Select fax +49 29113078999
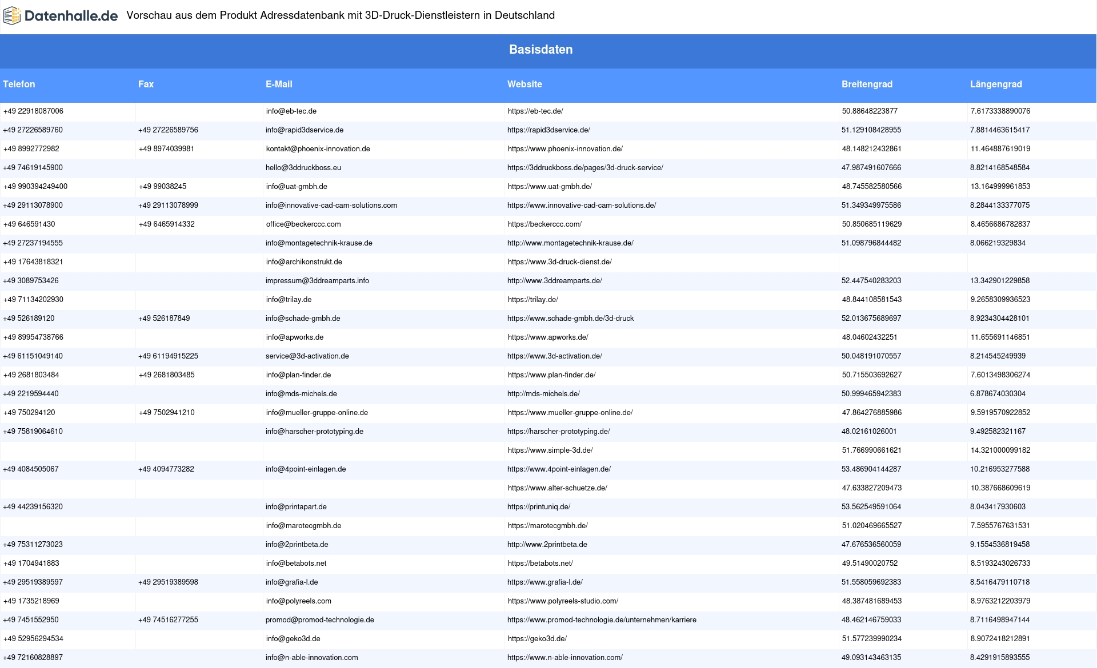This screenshot has width=1097, height=668. coord(168,206)
